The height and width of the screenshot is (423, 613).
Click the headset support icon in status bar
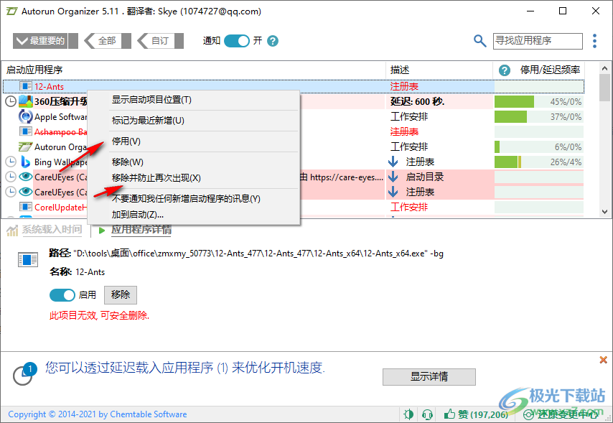(x=427, y=414)
